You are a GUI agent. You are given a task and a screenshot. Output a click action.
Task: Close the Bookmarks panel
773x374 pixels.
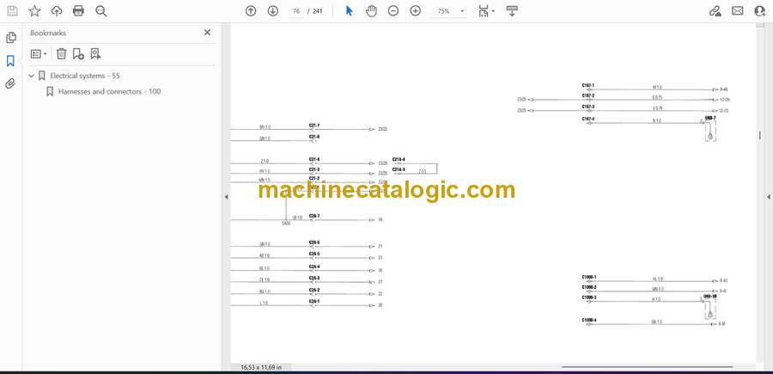[207, 33]
